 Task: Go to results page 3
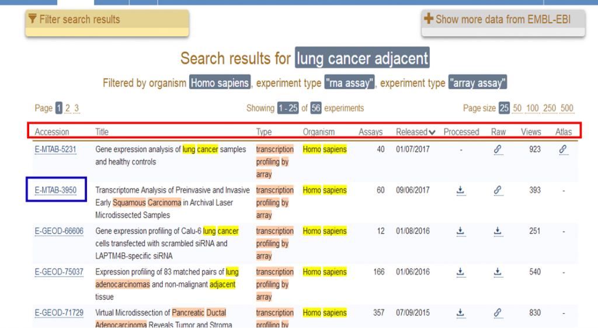click(77, 108)
